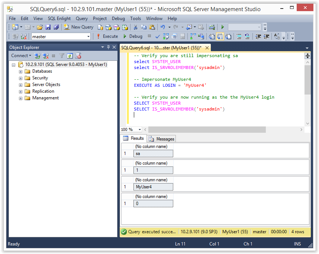This screenshot has width=319, height=254.
Task: Open the database selector showing master
Action: (61, 36)
